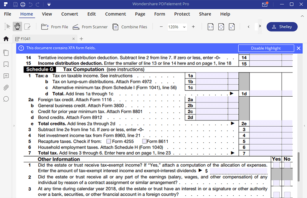This screenshot has height=198, width=307.
Task: Open the Edit tab
Action: point(91,14)
